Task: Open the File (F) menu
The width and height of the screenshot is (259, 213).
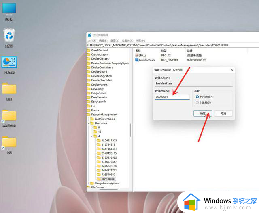Action: click(x=92, y=40)
